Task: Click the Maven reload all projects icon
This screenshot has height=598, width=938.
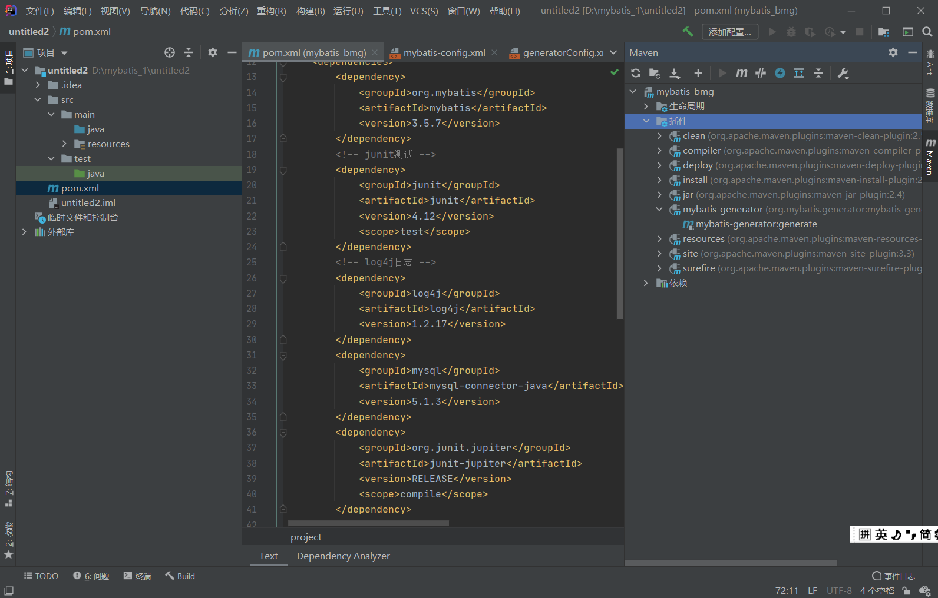Action: pyautogui.click(x=635, y=73)
